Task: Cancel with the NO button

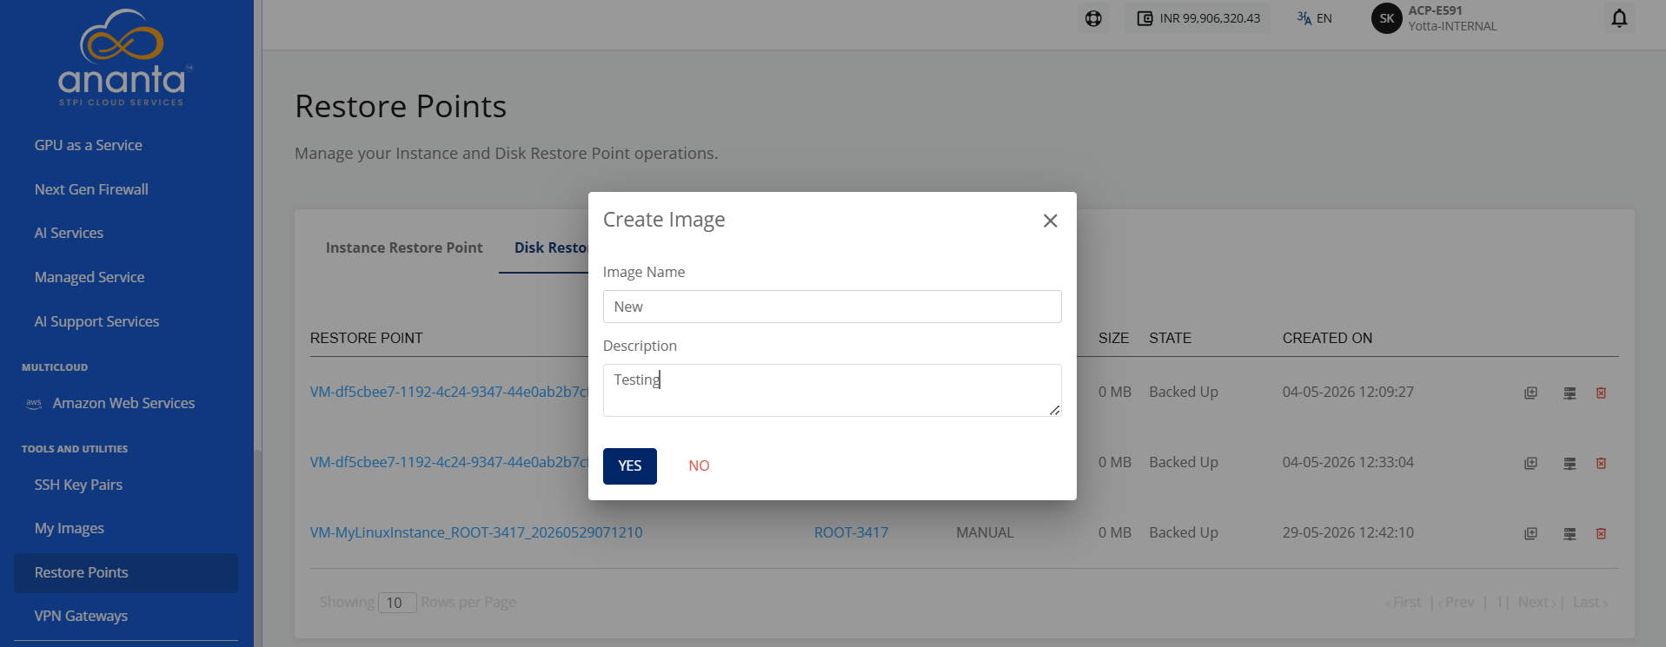Action: coord(699,466)
